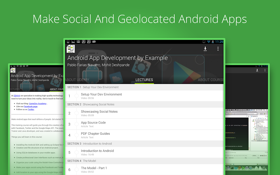280x175 pixels.
Task: Tap the video screenshot in right screen
Action: click(x=247, y=139)
